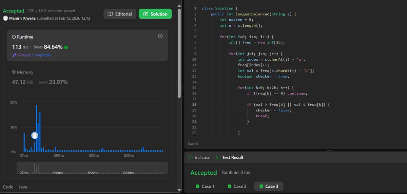Click 'int maxLen = 0;' code line
This screenshot has height=194, width=407.
236,20
